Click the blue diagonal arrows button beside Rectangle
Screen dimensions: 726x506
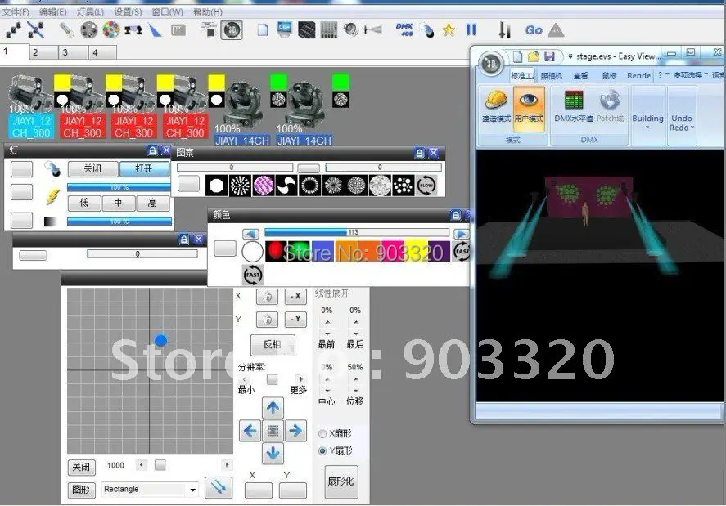(219, 487)
